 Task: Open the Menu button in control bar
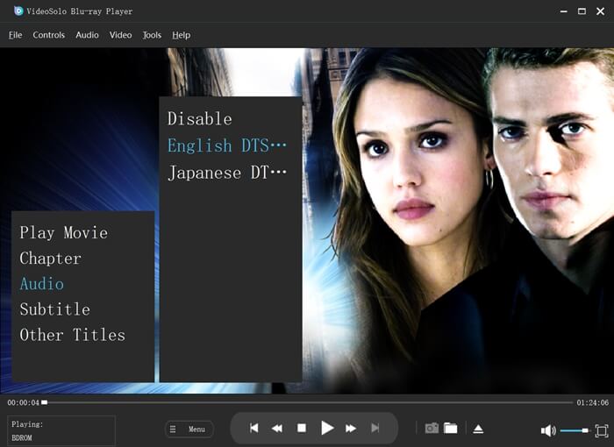coord(189,429)
